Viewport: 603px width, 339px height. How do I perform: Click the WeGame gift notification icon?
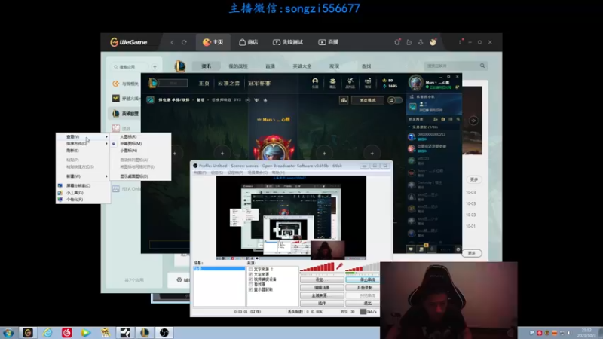(x=397, y=42)
